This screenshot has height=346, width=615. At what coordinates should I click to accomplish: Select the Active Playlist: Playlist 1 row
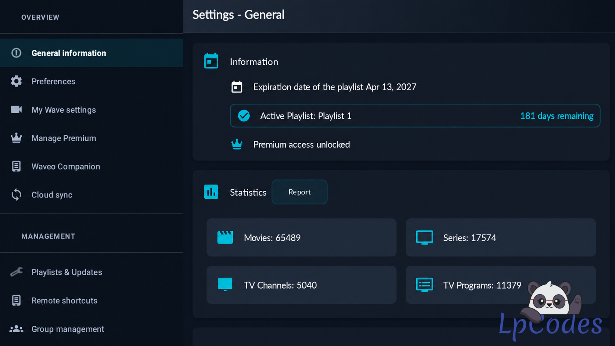tap(415, 116)
